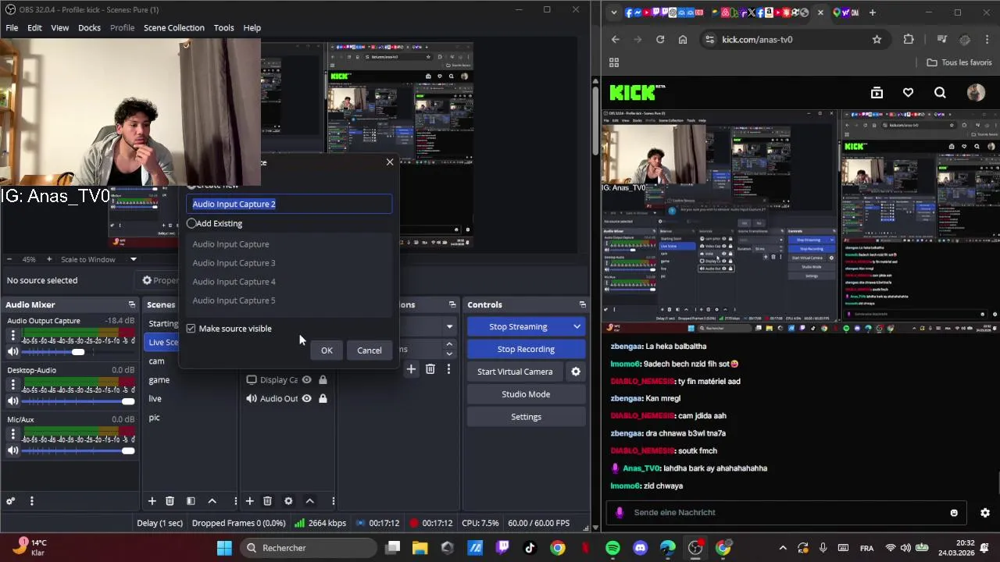Screen dimensions: 1000x562
Task: Confirm dialog with OK button
Action: (327, 350)
